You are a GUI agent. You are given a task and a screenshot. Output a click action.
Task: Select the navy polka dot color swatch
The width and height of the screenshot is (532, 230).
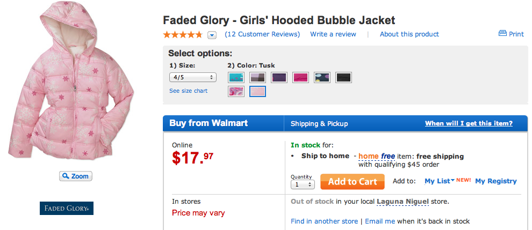click(x=322, y=77)
